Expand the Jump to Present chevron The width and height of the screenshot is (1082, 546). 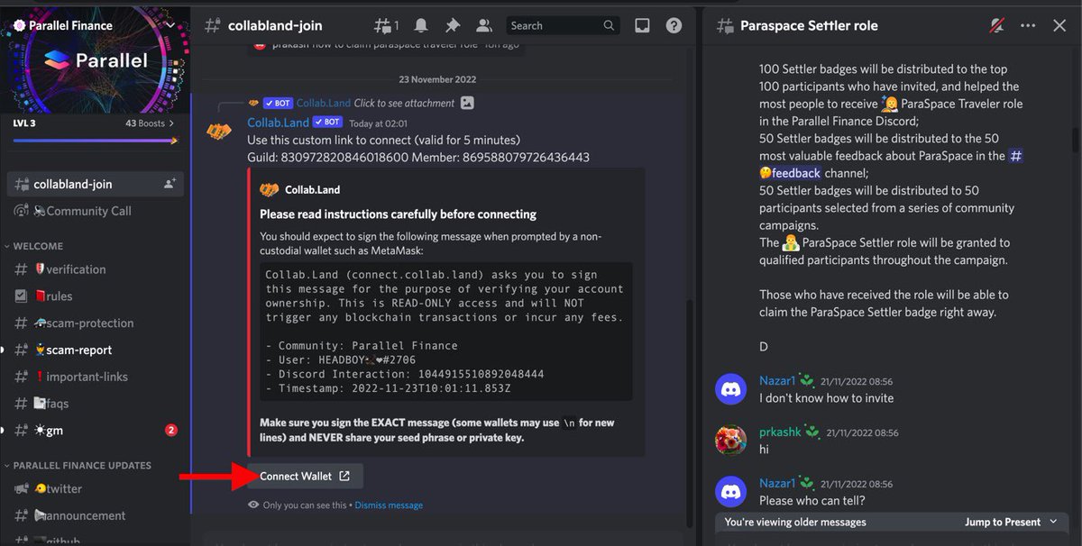(x=1053, y=522)
